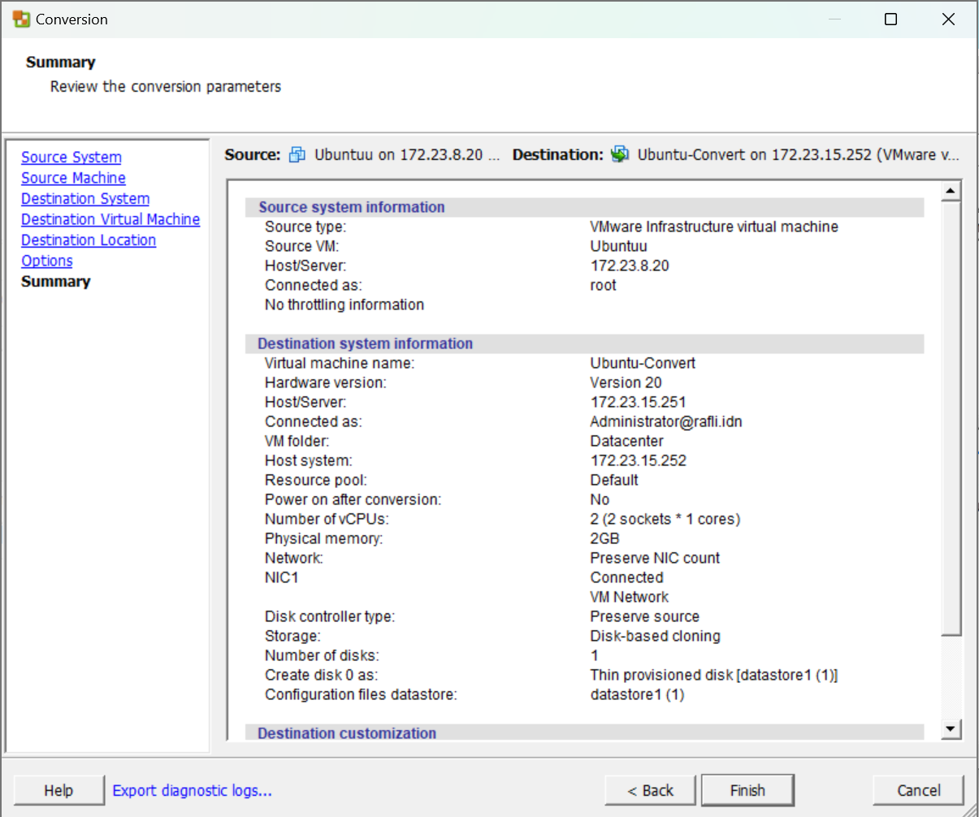Select the Source type value text
Viewport: 979px width, 817px height.
click(x=714, y=227)
